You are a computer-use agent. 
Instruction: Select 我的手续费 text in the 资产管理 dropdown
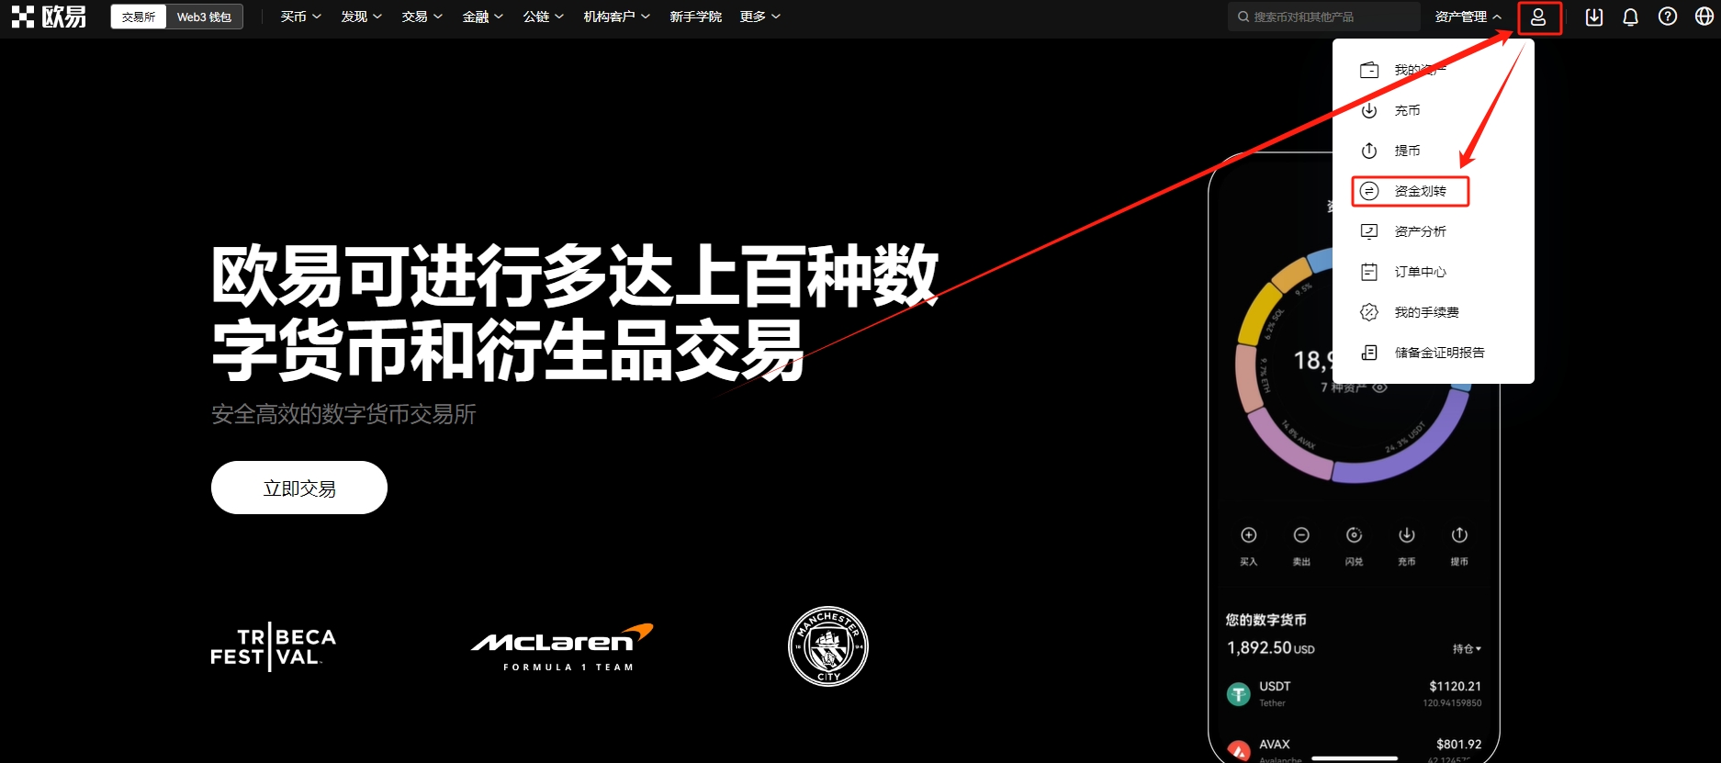tap(1426, 312)
